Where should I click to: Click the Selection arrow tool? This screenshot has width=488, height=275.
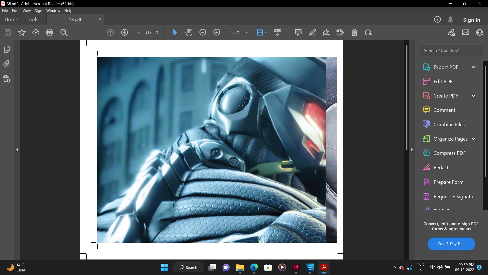pyautogui.click(x=175, y=32)
